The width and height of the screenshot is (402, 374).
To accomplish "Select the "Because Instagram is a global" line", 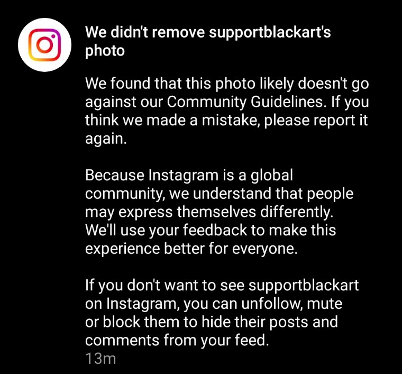I will pos(189,175).
